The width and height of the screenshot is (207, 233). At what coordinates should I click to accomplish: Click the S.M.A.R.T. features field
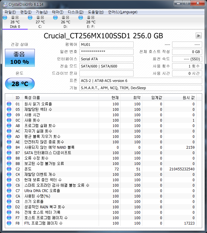point(141,88)
